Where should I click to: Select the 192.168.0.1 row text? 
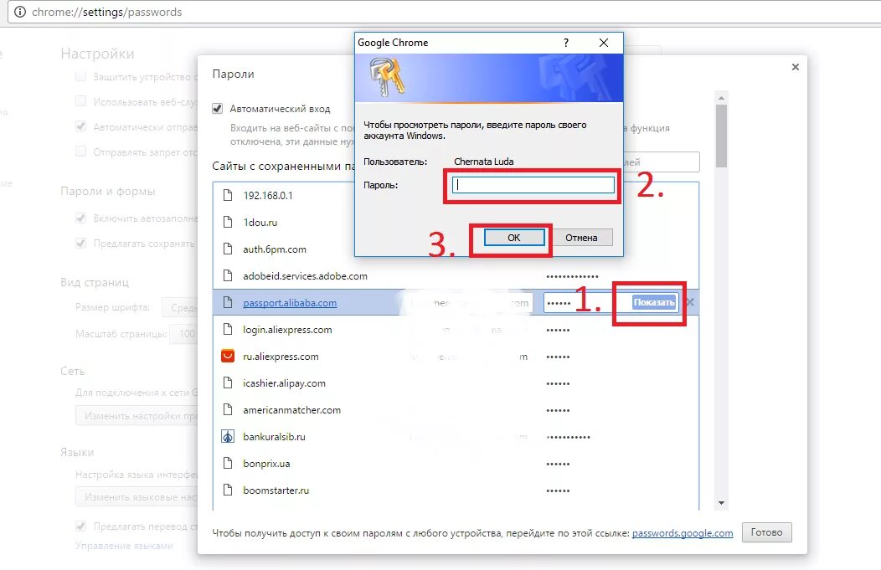[x=267, y=195]
